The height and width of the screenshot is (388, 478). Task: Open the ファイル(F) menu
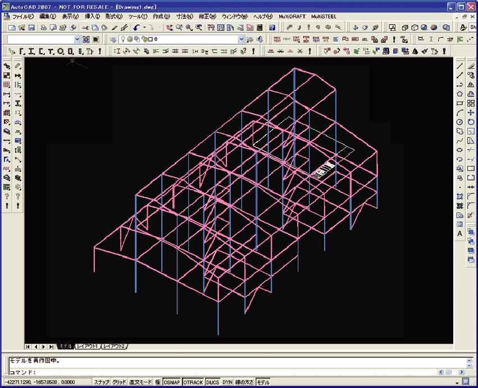coord(23,16)
